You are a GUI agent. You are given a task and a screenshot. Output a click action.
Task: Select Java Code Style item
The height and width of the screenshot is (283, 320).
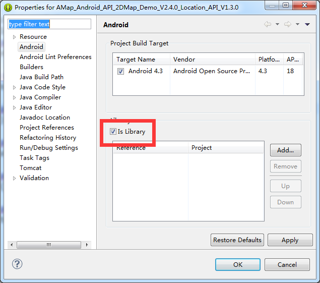click(x=42, y=87)
